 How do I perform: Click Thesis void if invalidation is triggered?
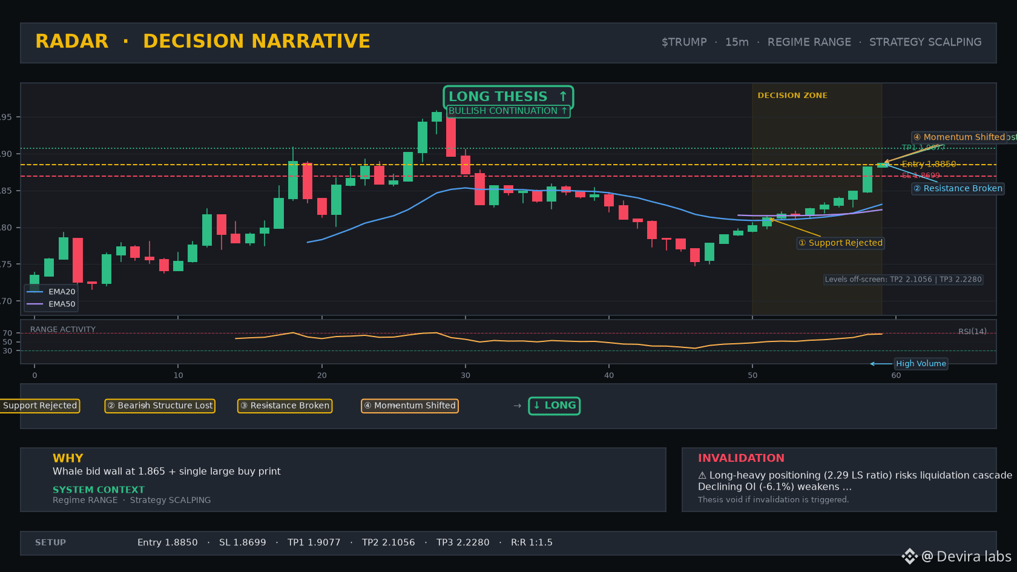(x=774, y=500)
